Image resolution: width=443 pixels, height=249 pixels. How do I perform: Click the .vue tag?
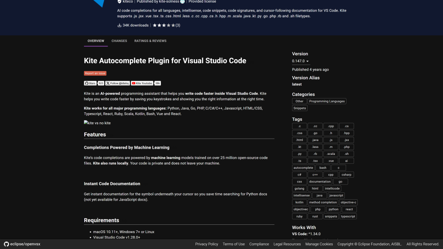pyautogui.click(x=331, y=161)
